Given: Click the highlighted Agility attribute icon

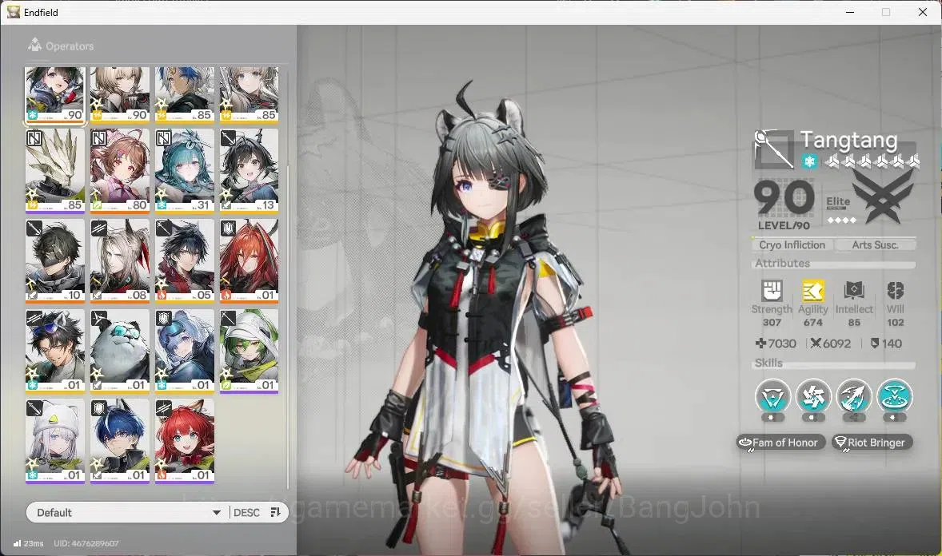Looking at the screenshot, I should click(x=812, y=291).
